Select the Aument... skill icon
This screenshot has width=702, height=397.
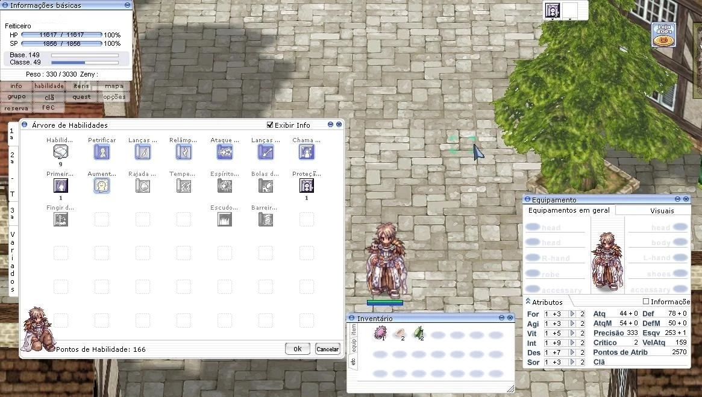click(x=102, y=186)
